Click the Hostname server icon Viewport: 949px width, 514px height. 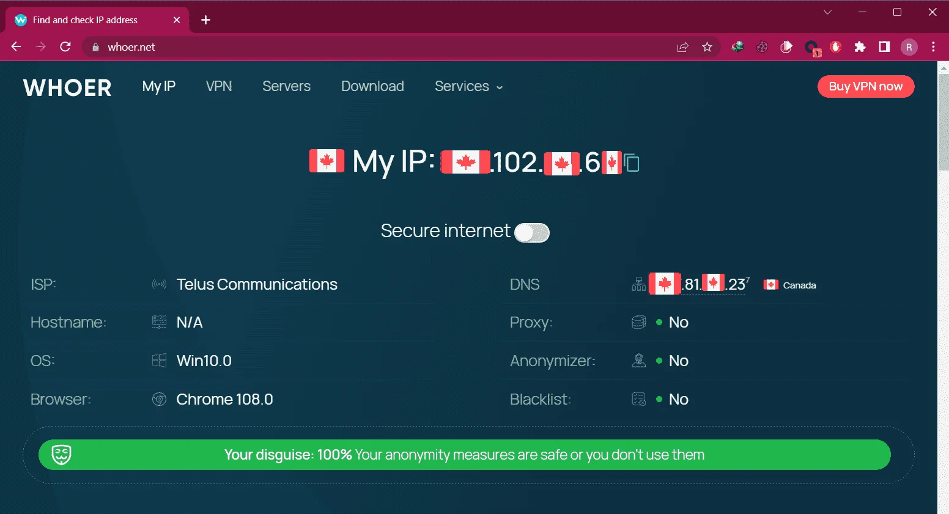159,322
